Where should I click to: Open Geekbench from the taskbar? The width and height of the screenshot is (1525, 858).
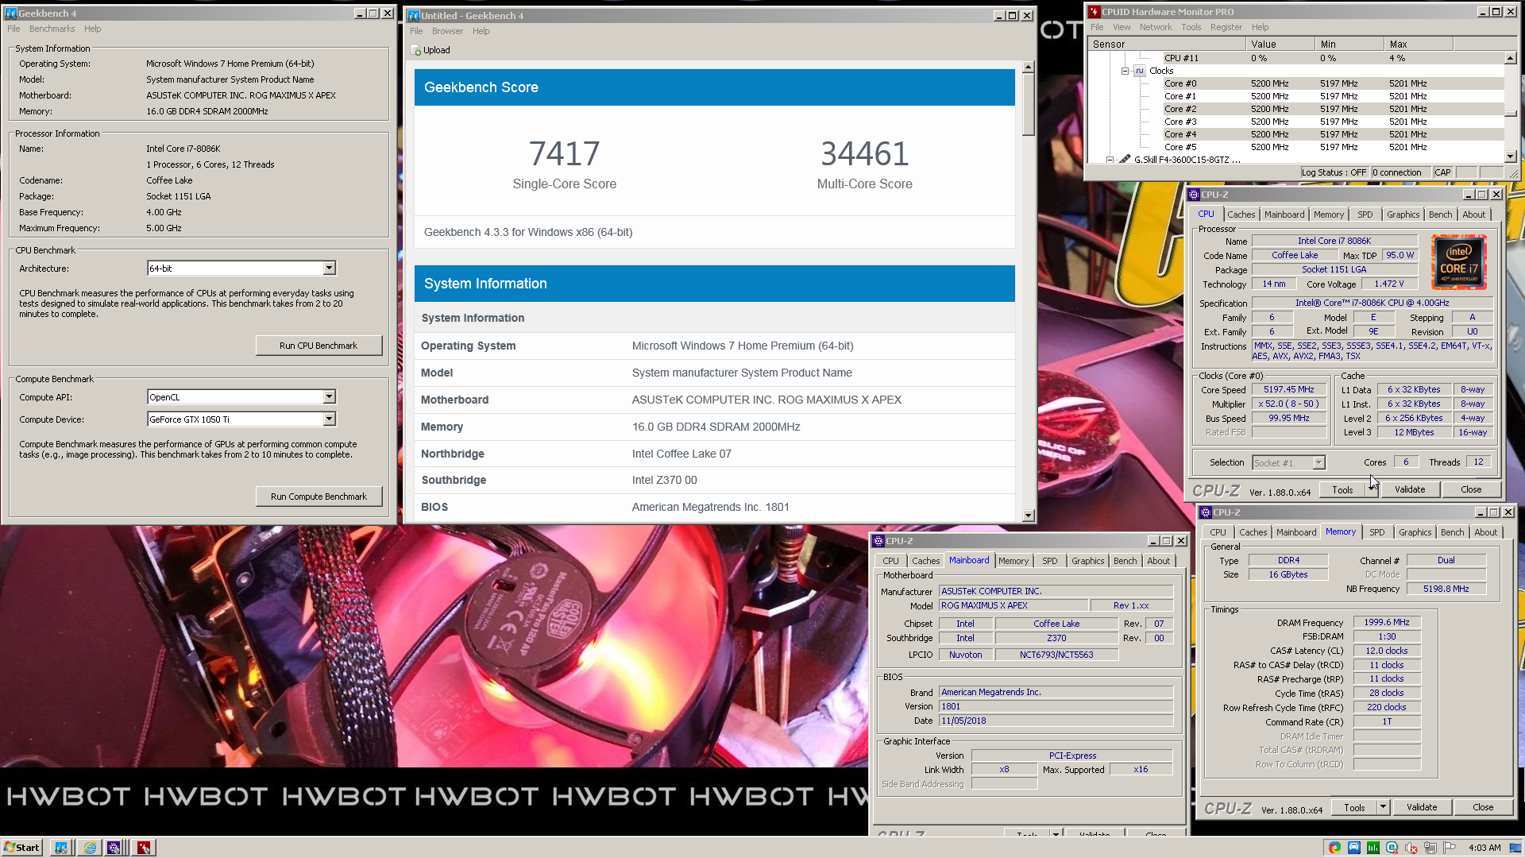click(x=60, y=848)
